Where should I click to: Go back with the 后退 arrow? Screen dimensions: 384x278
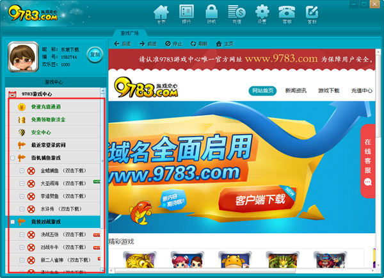(x=122, y=44)
